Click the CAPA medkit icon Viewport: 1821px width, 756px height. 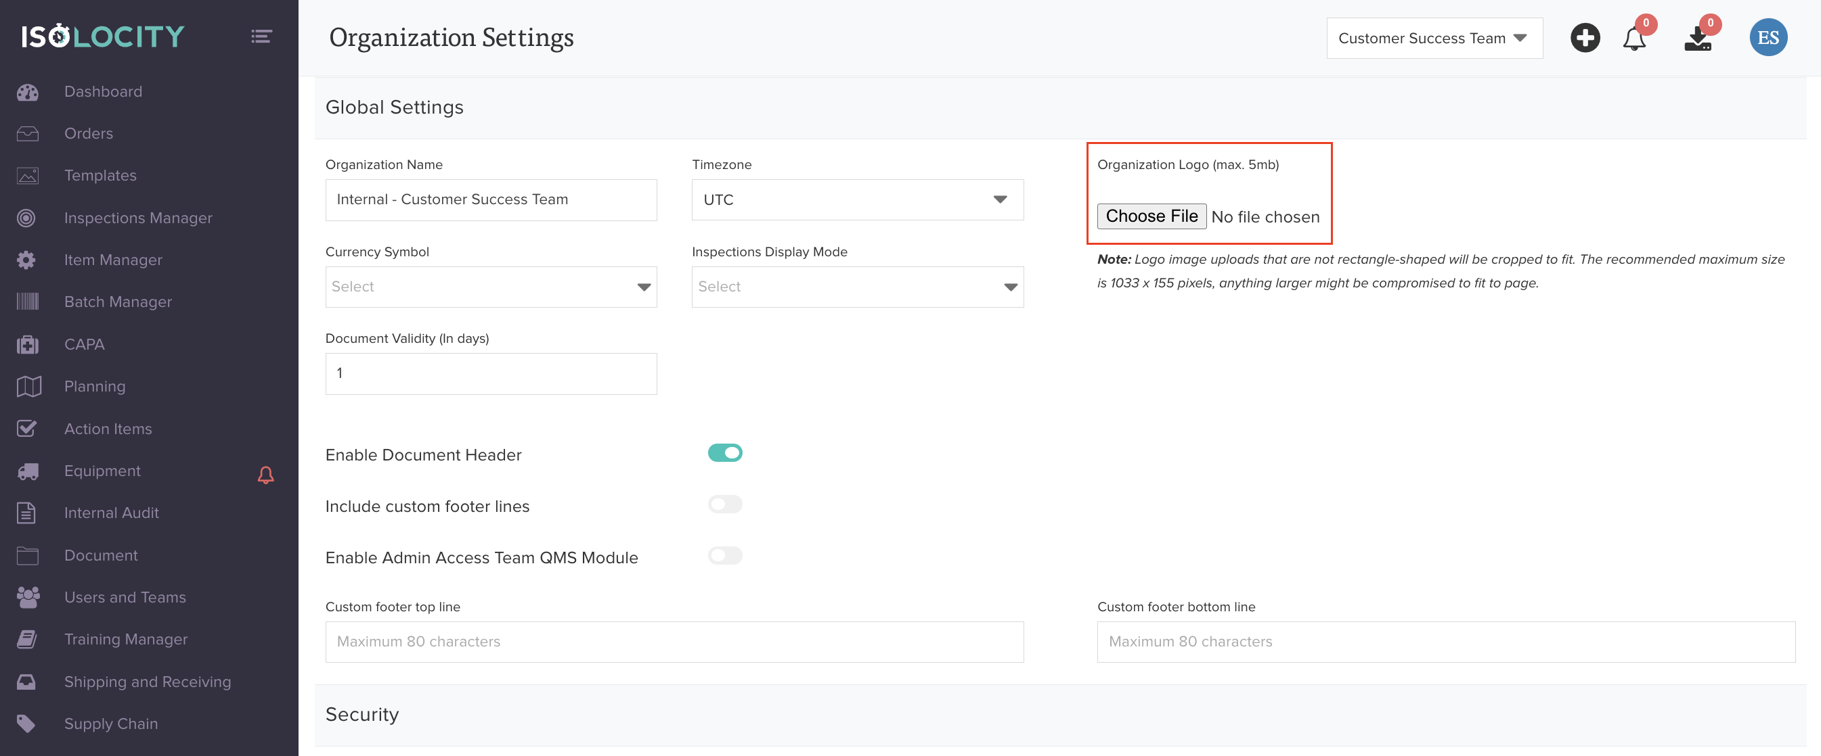pyautogui.click(x=28, y=344)
